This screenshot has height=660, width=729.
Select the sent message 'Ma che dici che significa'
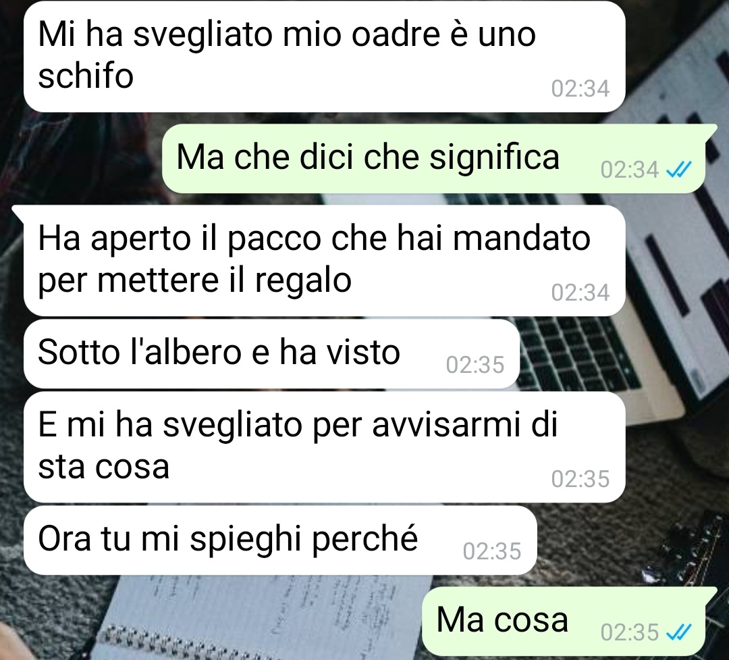click(433, 159)
